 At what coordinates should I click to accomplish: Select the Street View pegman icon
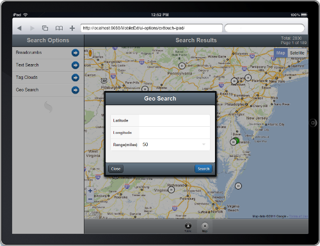[90, 53]
